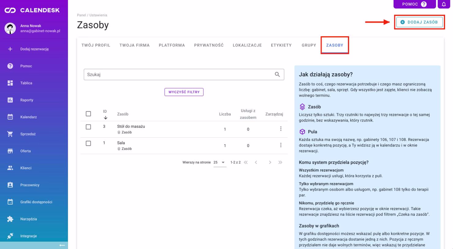This screenshot has height=249, width=453.
Task: Open the Pomoc button in top bar
Action: tap(415, 4)
